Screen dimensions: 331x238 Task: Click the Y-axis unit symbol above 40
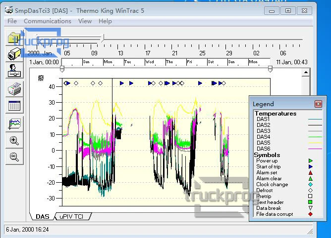(x=41, y=79)
